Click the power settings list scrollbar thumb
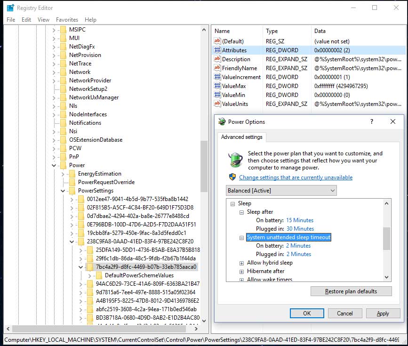Image resolution: width=408 pixels, height=346 pixels. point(387,239)
